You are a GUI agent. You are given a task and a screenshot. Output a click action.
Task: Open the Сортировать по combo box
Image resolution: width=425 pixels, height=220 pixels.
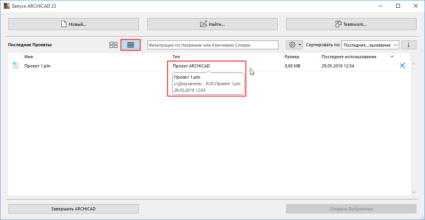pyautogui.click(x=370, y=45)
